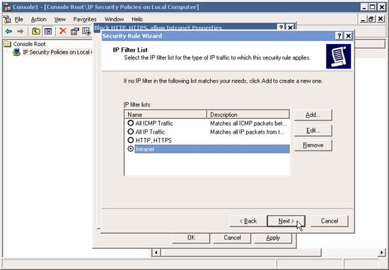This screenshot has width=389, height=270.
Task: Toggle the Show/Hide Console Tree icon
Action: pos(48,31)
